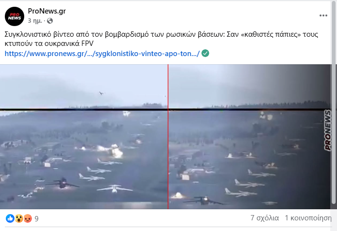Open the three-dot post options menu
337x231 pixels.
click(x=323, y=15)
